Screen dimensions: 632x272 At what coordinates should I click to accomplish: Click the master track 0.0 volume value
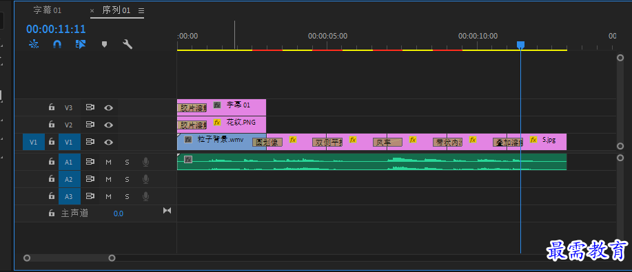(x=118, y=213)
